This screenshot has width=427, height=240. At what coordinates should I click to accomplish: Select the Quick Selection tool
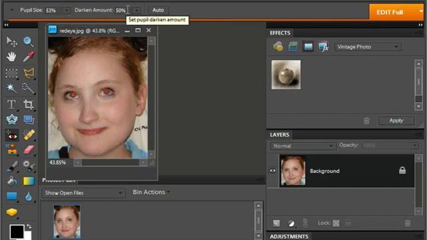[x=28, y=88]
